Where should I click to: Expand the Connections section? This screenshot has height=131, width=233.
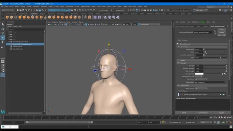[x=178, y=47]
